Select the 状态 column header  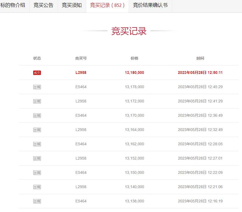pyautogui.click(x=37, y=58)
